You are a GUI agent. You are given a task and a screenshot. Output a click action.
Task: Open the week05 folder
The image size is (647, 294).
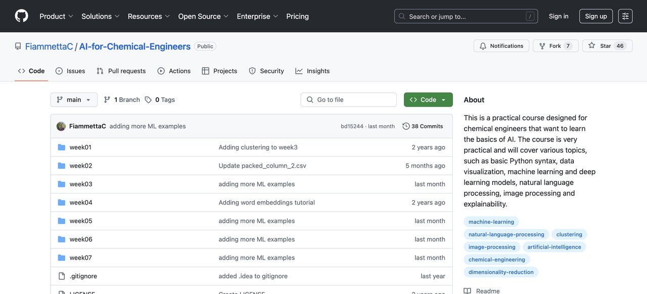click(81, 221)
